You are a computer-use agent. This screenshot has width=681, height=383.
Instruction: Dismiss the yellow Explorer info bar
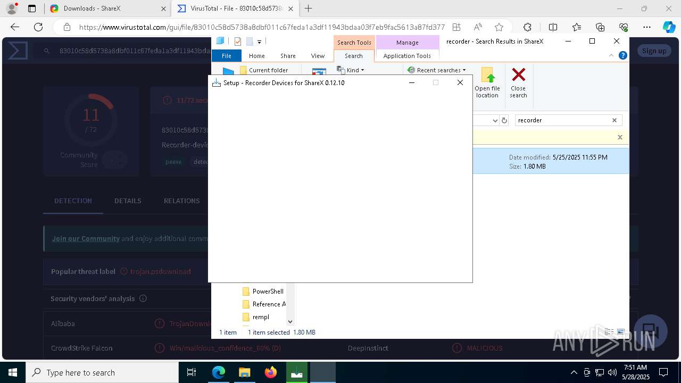[x=620, y=137]
